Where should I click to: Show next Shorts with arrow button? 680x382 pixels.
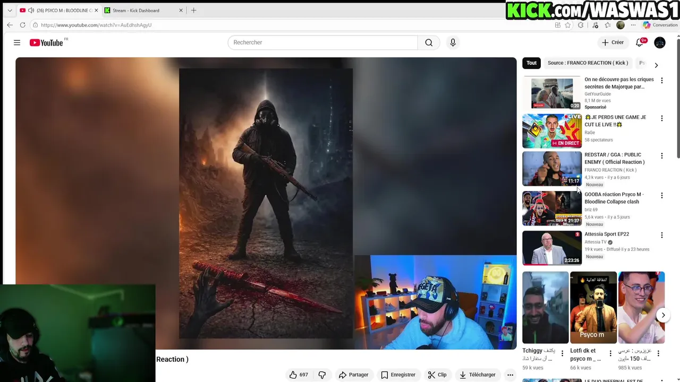(x=663, y=315)
